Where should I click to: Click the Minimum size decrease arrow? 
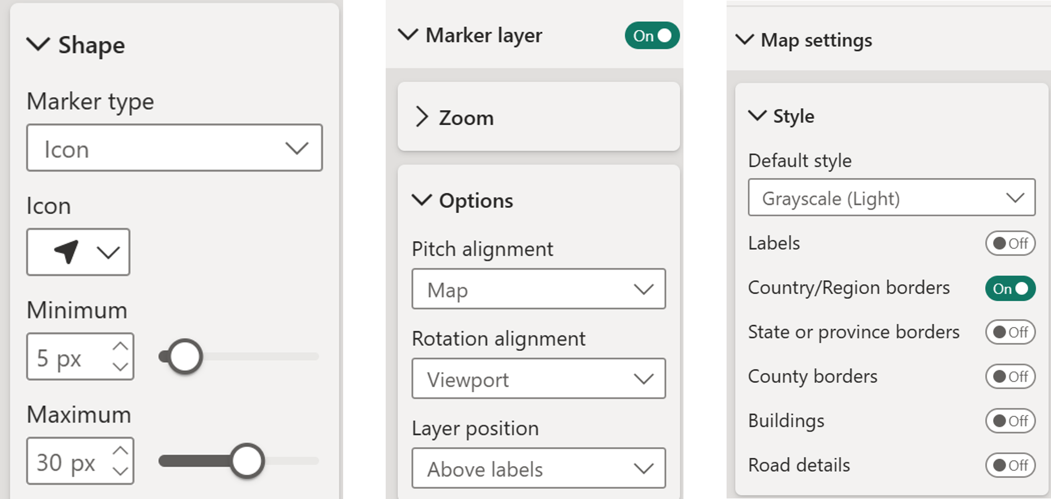point(120,367)
